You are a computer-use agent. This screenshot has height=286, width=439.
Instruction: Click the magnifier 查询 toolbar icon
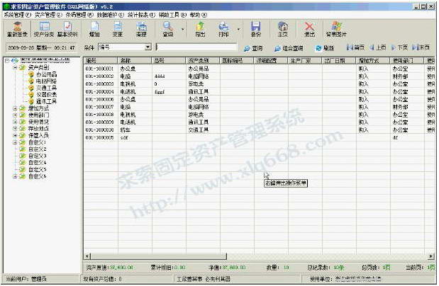168,29
